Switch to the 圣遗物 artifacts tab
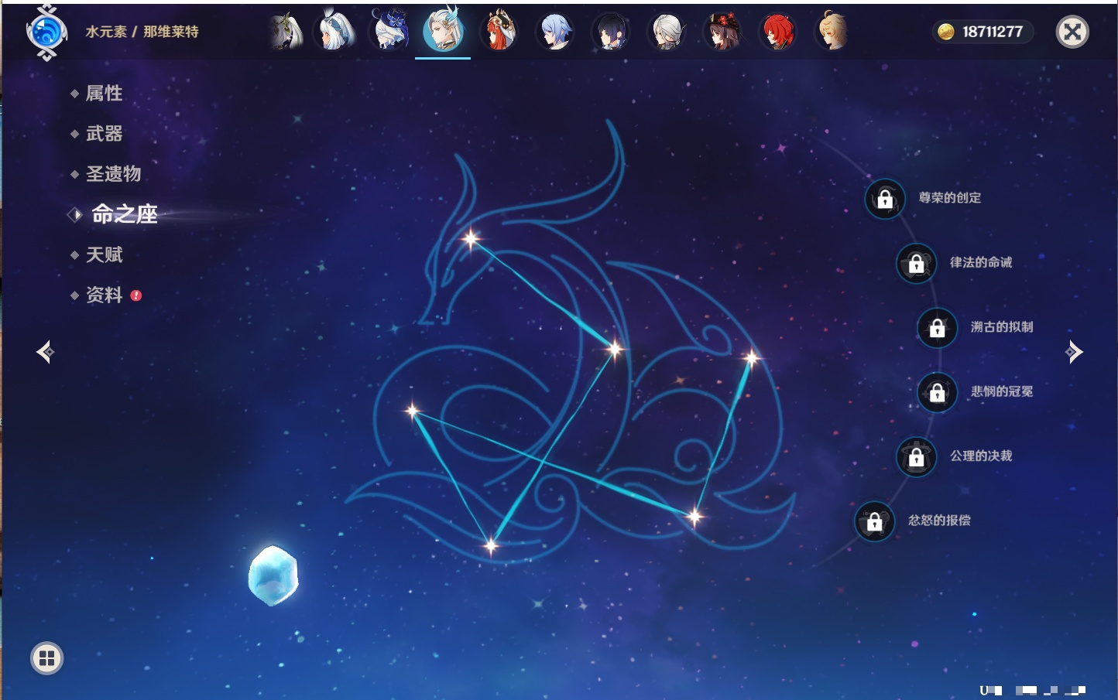 pos(113,174)
